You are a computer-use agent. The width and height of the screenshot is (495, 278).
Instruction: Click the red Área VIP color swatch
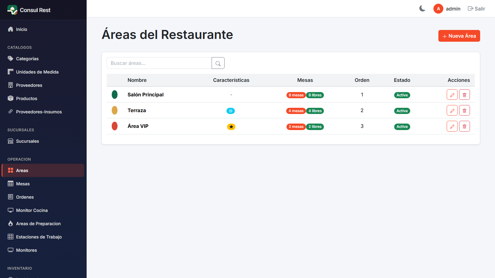[114, 126]
